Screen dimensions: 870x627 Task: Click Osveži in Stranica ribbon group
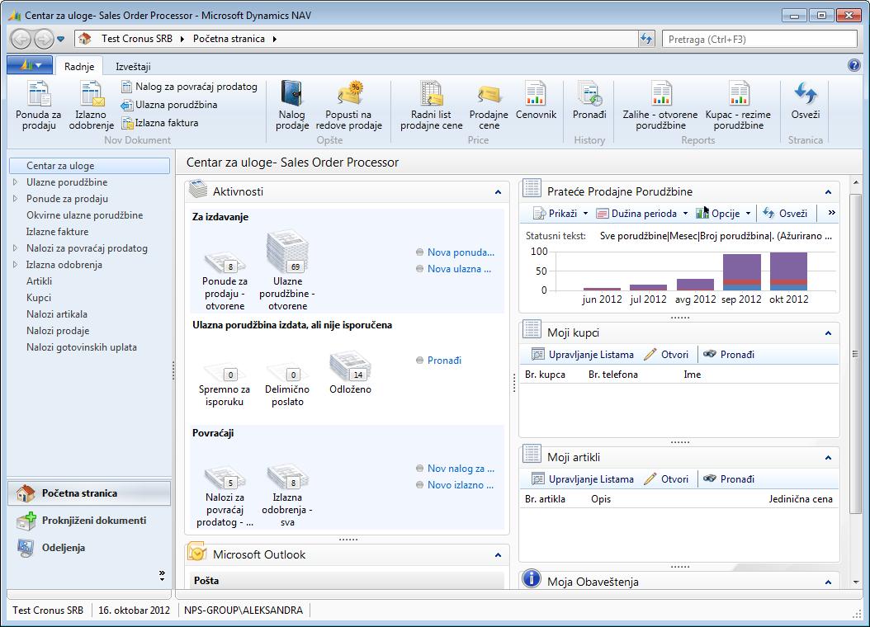tap(805, 101)
